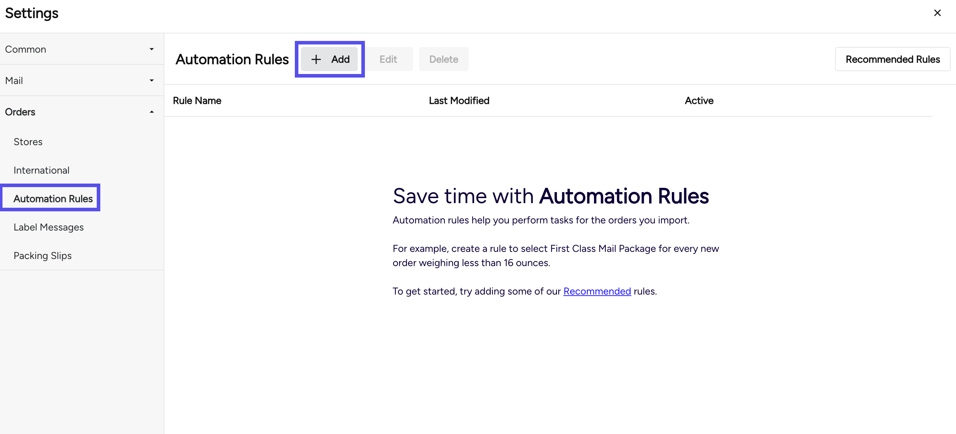956x434 pixels.
Task: Click the Active column header
Action: [699, 101]
